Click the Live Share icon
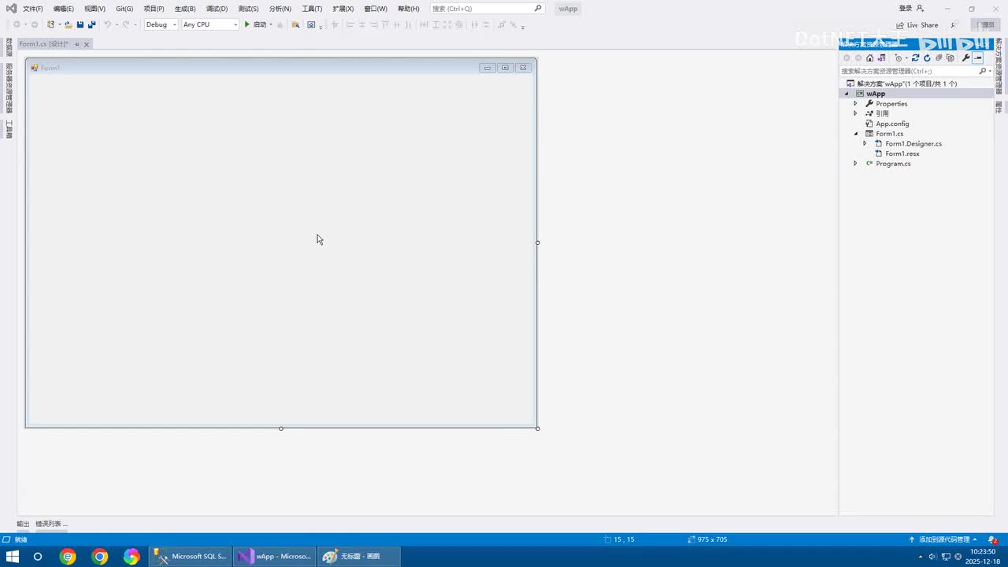 [x=900, y=25]
